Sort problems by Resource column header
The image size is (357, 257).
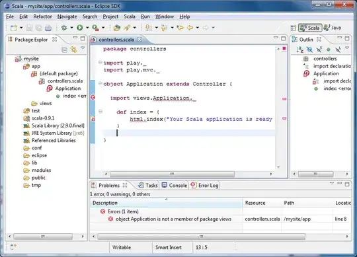[255, 203]
